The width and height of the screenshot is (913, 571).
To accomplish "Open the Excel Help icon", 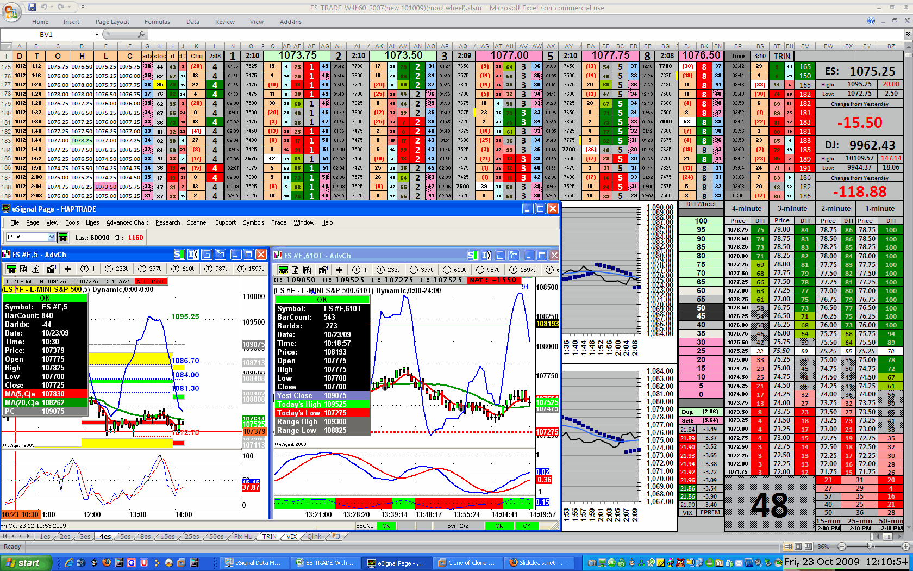I will point(871,21).
